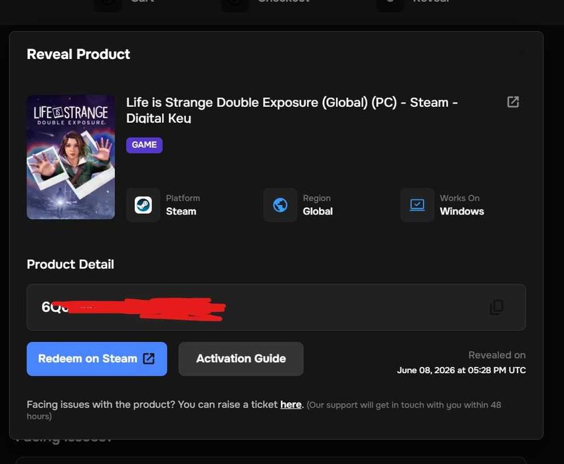Open the Activation Guide
This screenshot has height=464, width=564.
[x=241, y=358]
